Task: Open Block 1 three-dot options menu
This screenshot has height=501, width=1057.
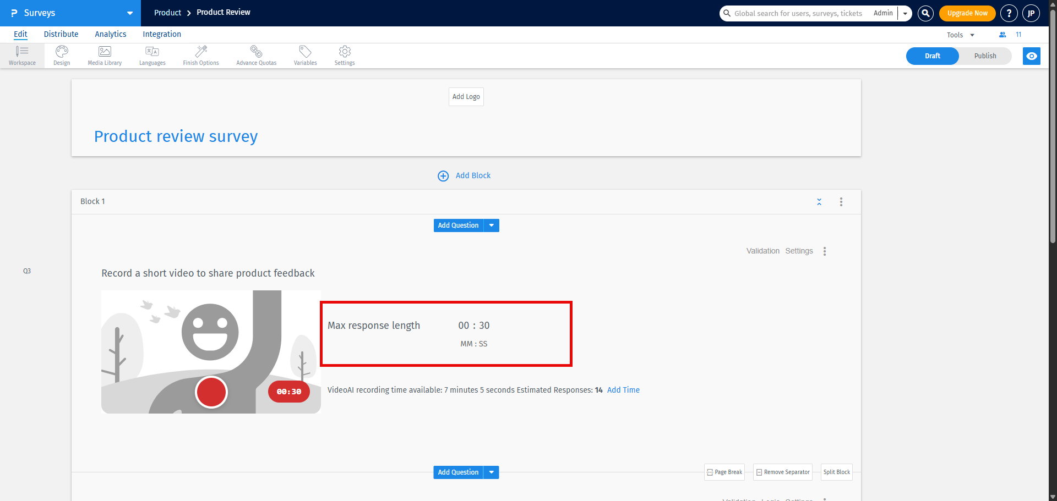Action: point(841,202)
